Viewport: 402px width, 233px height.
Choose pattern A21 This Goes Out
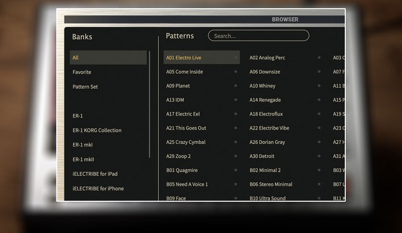coord(186,128)
